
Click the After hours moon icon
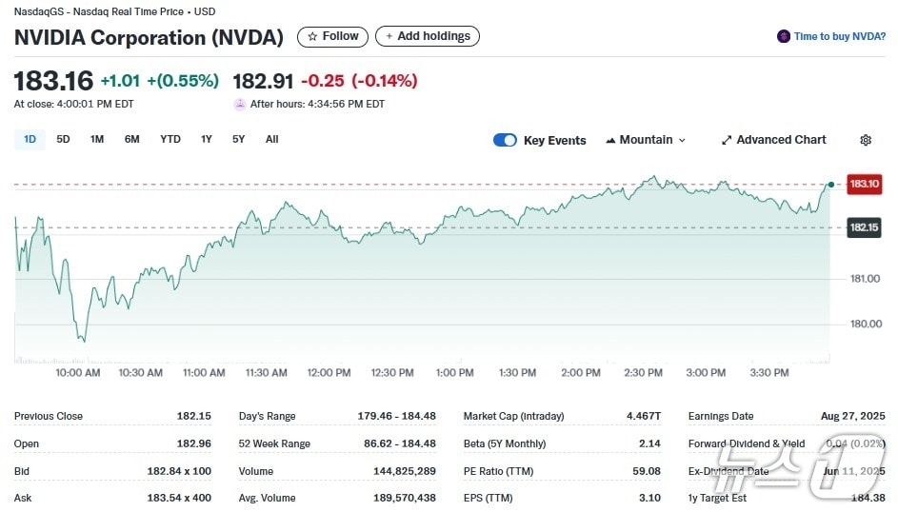click(x=240, y=104)
